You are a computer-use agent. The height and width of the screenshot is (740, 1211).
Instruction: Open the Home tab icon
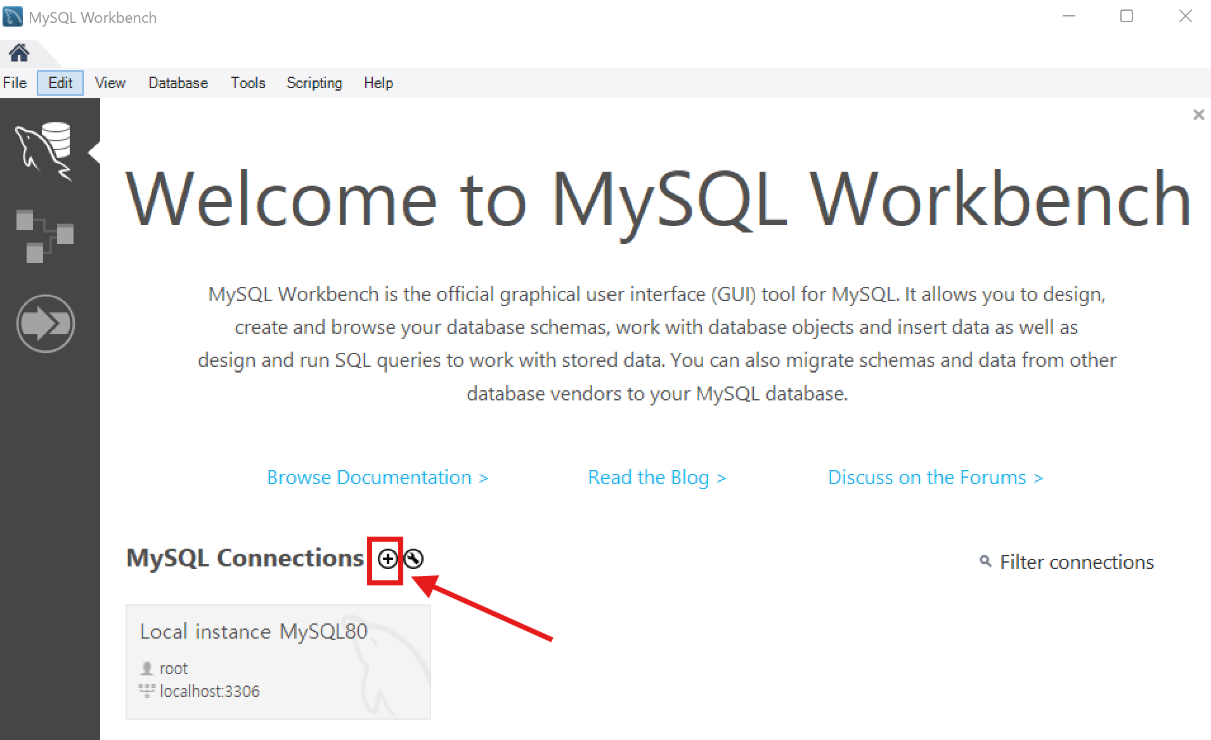(19, 53)
